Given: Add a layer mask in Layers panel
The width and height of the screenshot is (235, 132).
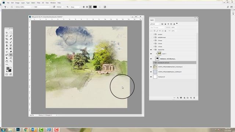Looking at the screenshot, I should pyautogui.click(x=181, y=98).
